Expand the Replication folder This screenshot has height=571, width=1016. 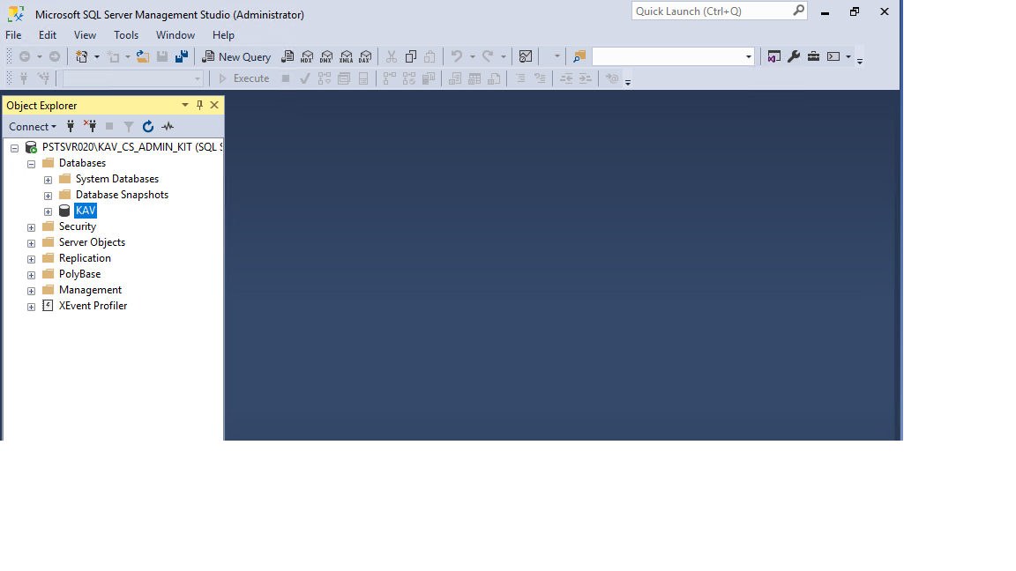[x=31, y=259]
